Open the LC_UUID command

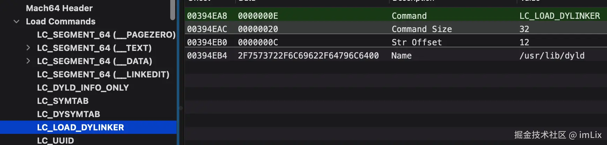pos(55,140)
